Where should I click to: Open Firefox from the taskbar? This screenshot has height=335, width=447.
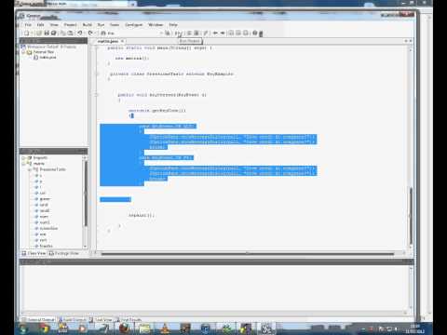pos(124,328)
